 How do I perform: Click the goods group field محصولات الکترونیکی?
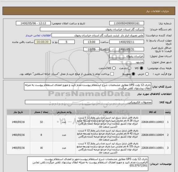88,102
